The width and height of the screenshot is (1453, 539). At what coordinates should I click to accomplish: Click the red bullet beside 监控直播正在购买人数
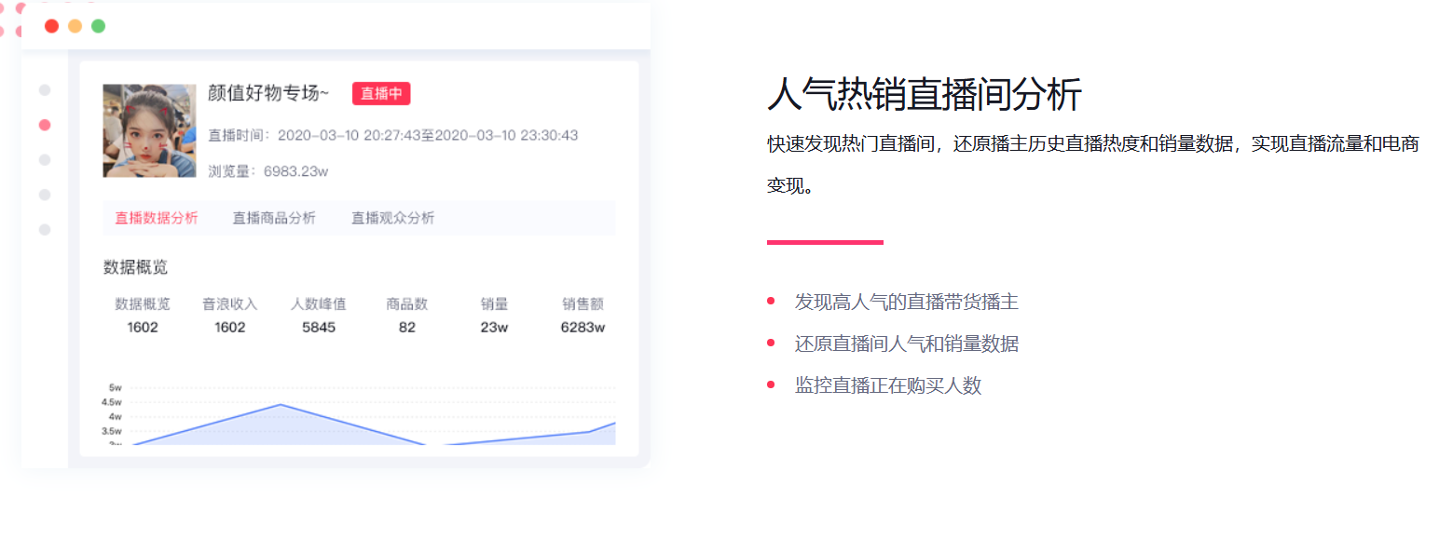(x=770, y=384)
